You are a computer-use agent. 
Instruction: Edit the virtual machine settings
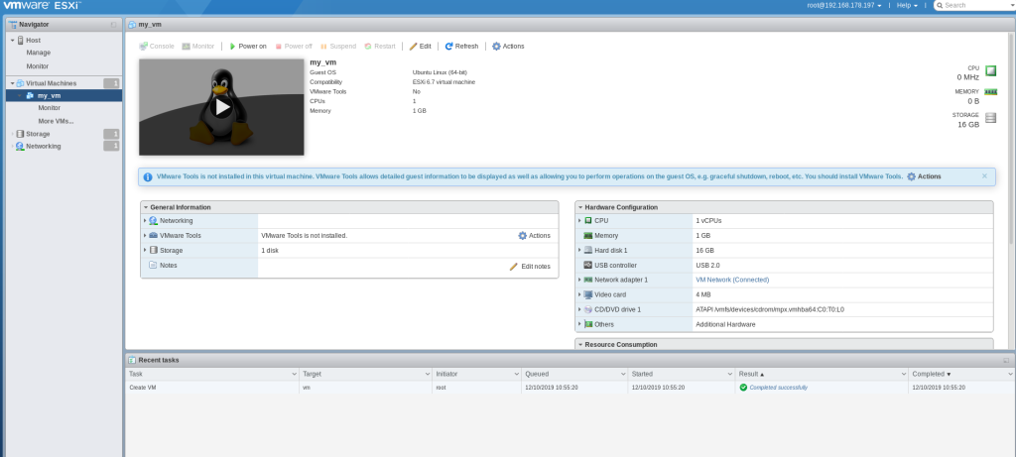click(420, 47)
